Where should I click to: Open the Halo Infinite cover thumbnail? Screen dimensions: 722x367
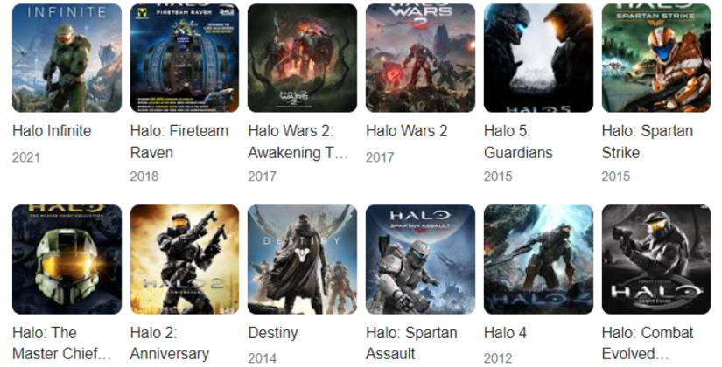tap(67, 58)
